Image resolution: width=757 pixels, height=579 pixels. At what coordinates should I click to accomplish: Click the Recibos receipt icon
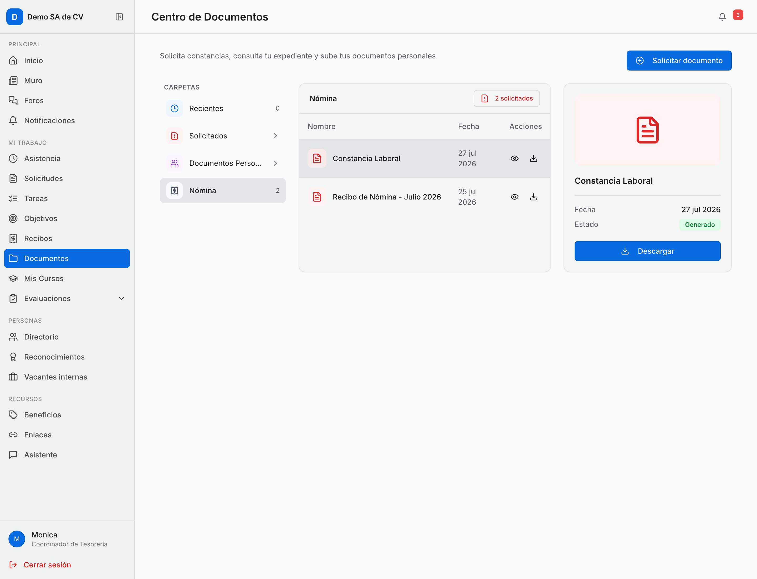(13, 238)
